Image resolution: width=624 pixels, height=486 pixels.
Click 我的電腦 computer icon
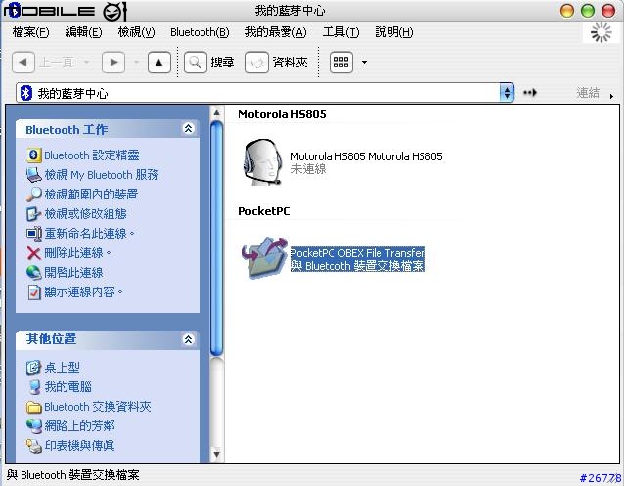tap(34, 387)
